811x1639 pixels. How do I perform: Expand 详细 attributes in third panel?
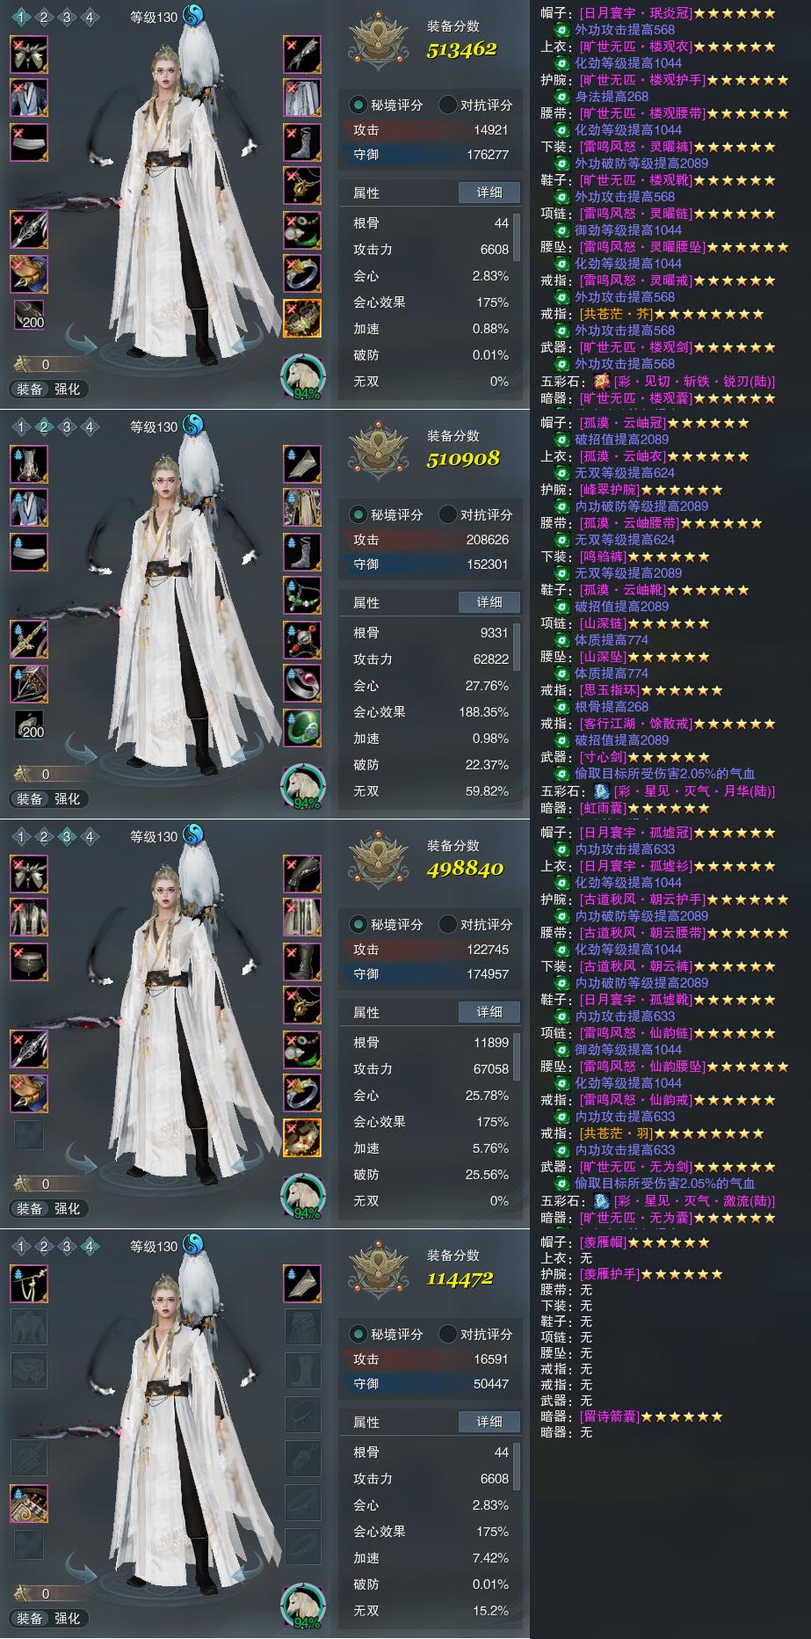(x=489, y=1012)
